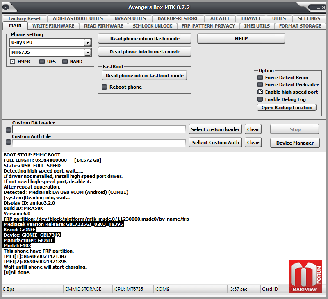
Task: Minimize the Avengers Box window
Action: coord(318,8)
